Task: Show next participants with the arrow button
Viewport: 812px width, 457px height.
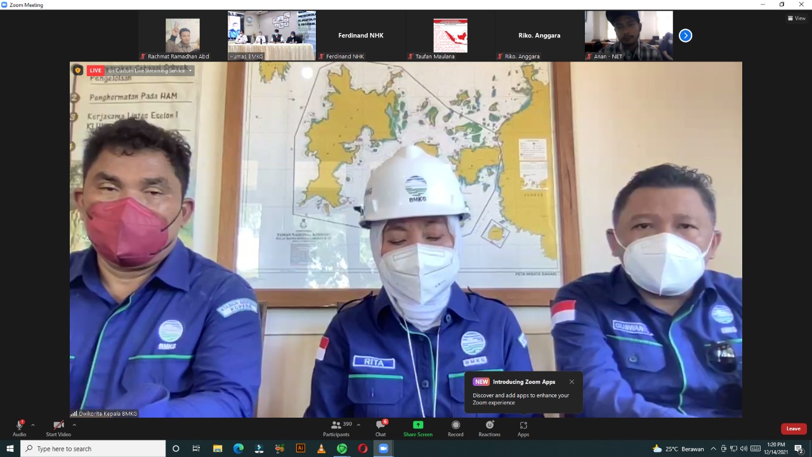Action: (x=685, y=36)
